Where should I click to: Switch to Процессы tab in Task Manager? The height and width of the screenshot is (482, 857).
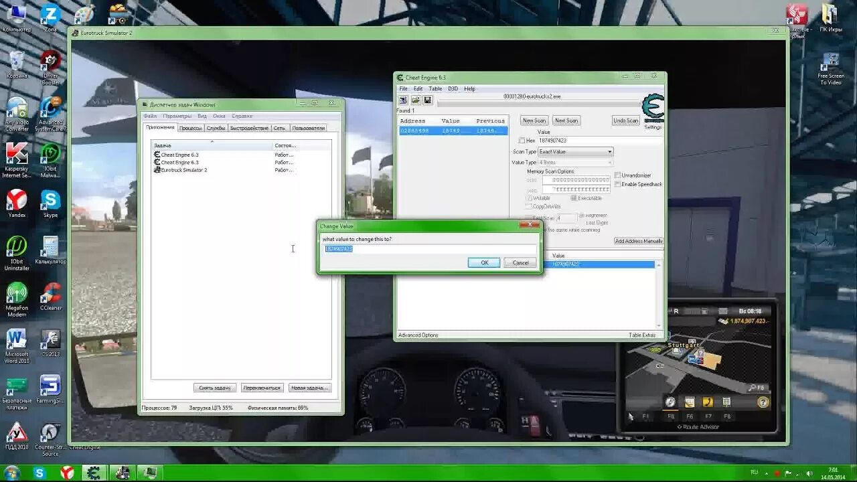click(190, 128)
